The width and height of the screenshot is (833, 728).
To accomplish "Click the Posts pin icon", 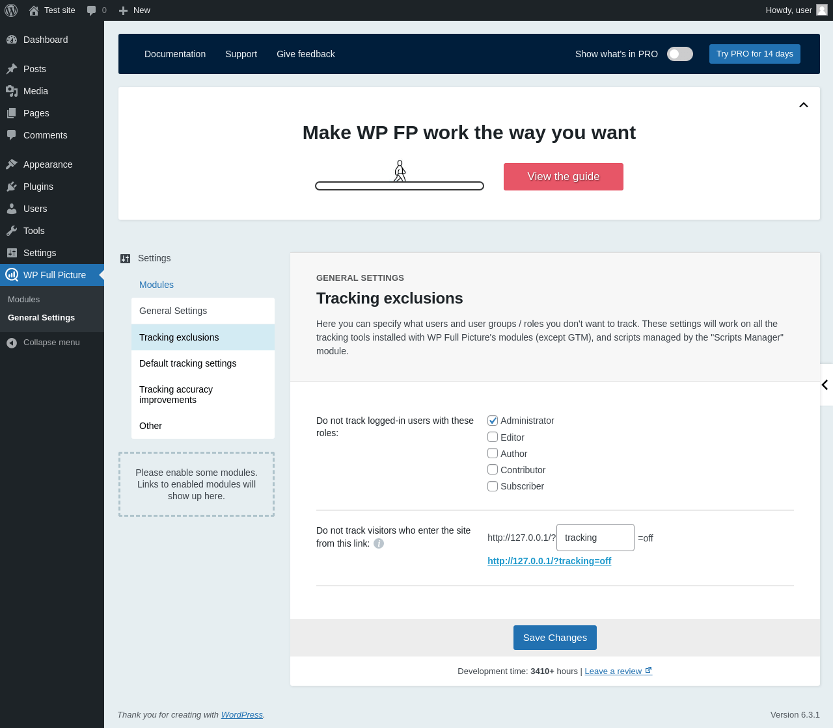I will 12,69.
